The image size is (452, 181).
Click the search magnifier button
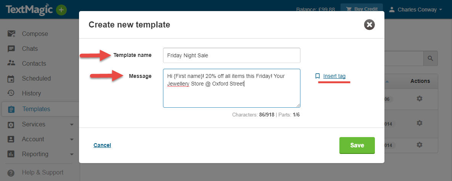430,58
